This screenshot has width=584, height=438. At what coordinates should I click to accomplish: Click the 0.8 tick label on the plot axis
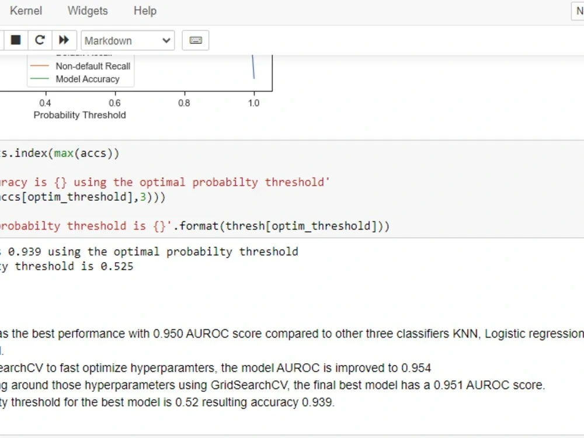(x=184, y=103)
